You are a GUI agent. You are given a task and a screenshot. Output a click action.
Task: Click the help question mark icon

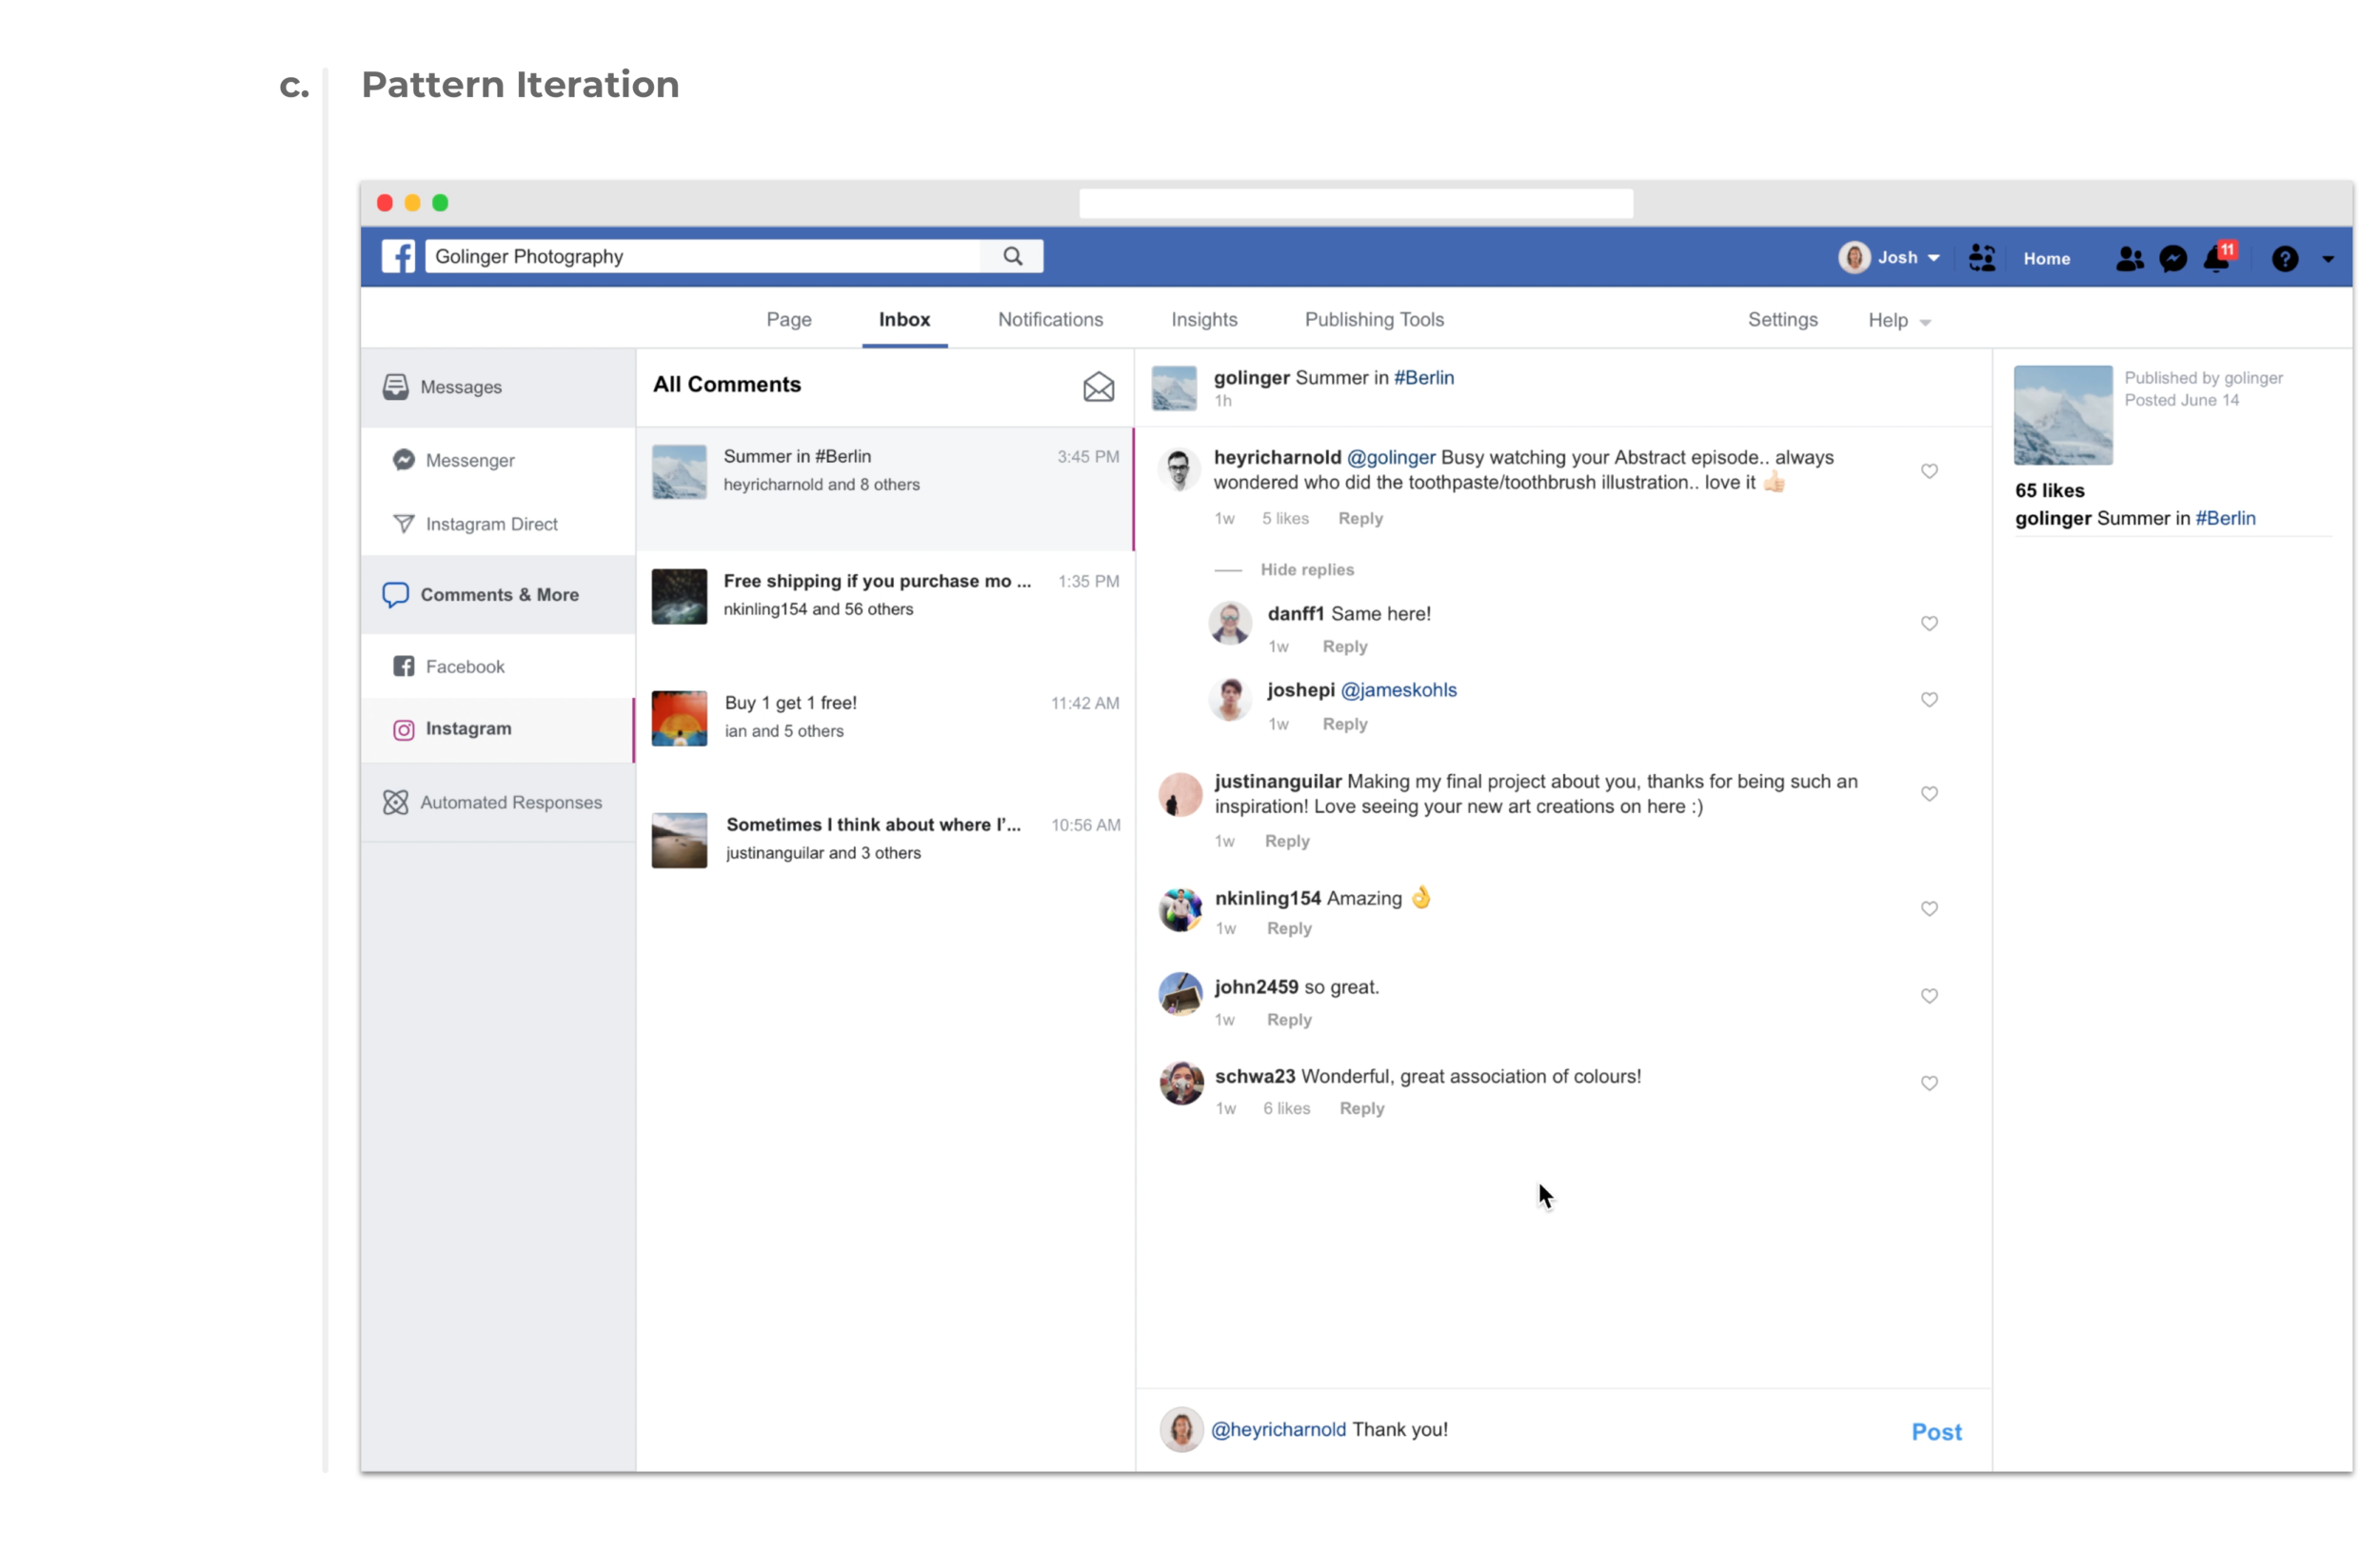click(2284, 259)
